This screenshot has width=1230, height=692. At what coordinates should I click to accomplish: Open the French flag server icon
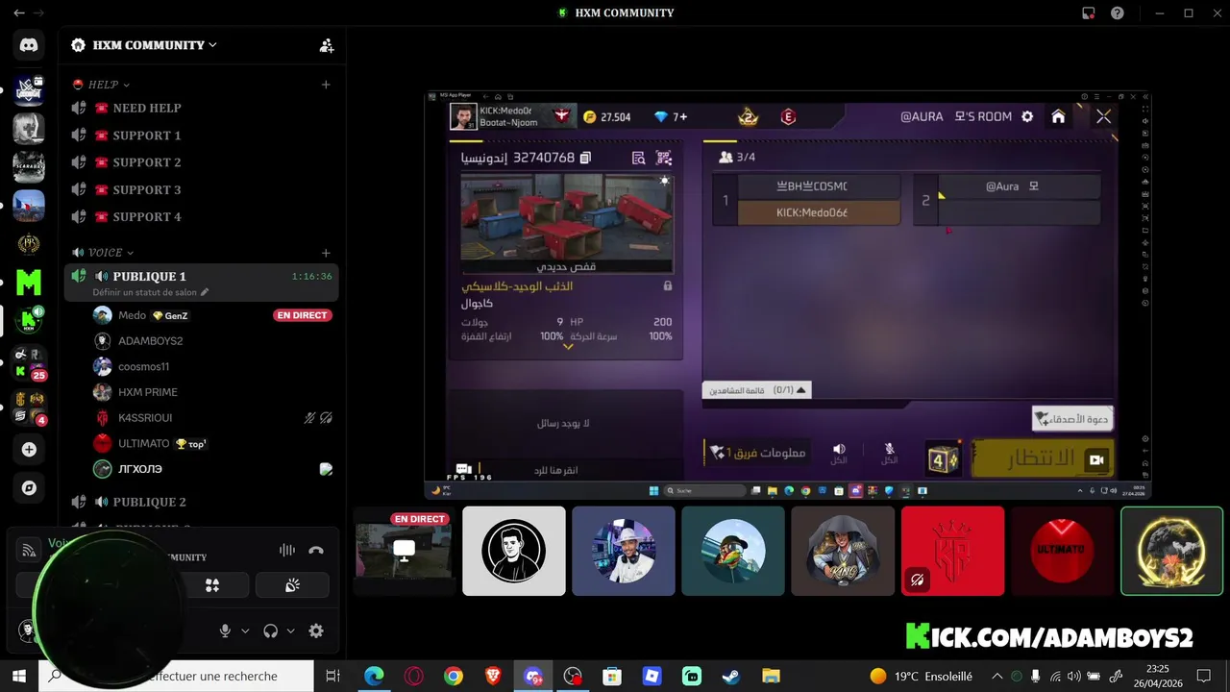click(x=28, y=205)
